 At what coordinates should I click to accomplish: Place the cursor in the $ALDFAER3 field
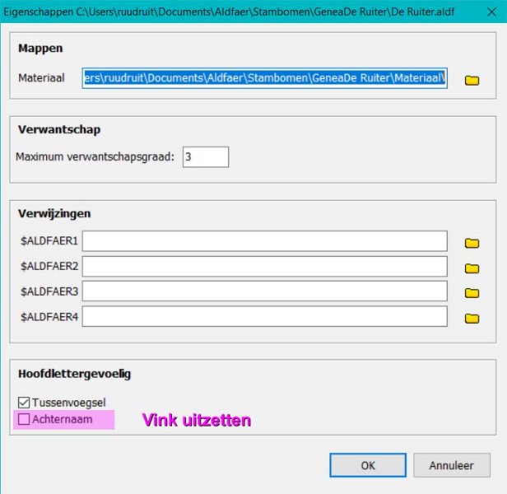(x=263, y=291)
